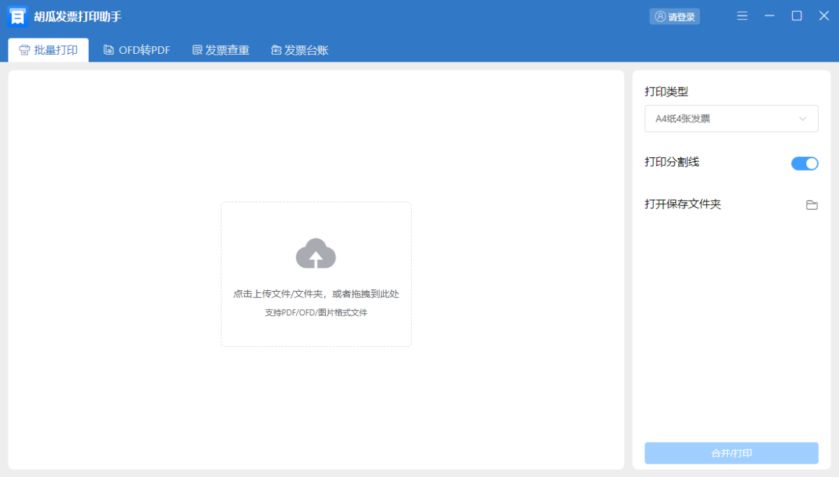Open the hamburger main menu
This screenshot has width=839, height=477.
click(743, 16)
